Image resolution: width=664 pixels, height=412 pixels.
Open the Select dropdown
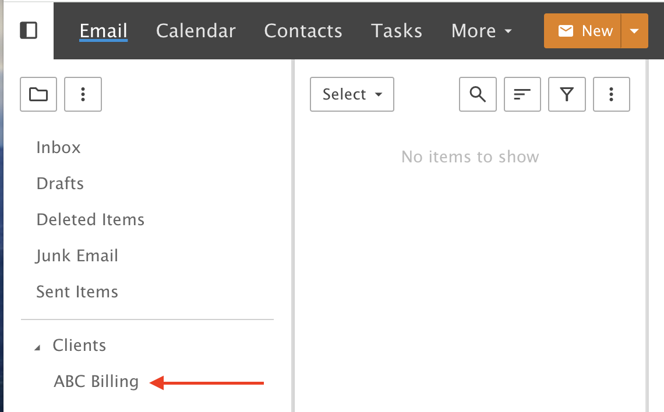[352, 94]
